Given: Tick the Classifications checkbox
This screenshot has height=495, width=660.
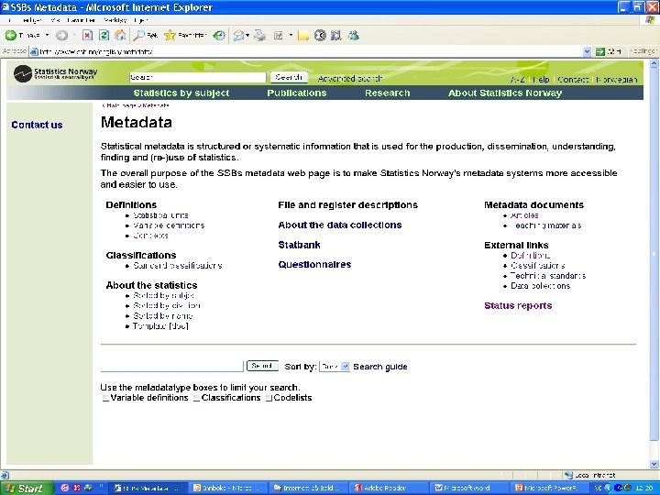Looking at the screenshot, I should click(196, 398).
